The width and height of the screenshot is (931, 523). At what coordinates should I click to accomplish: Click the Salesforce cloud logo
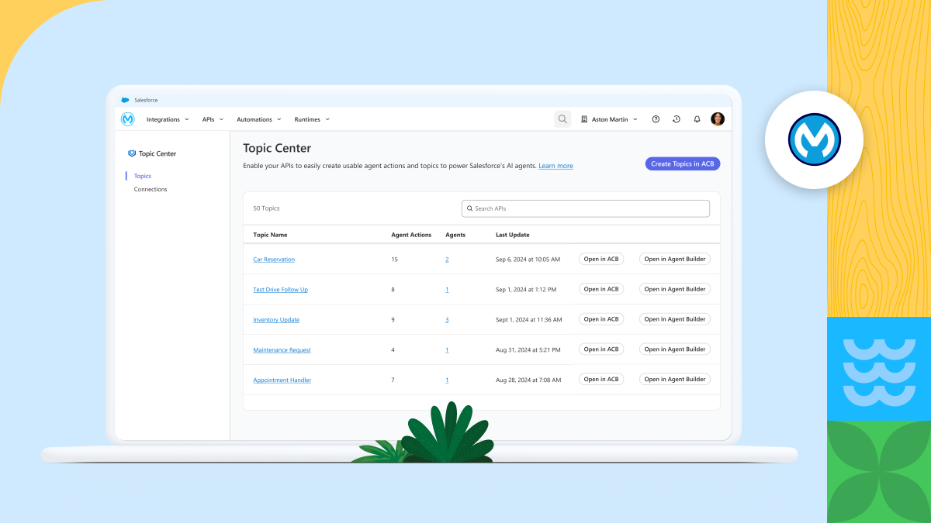(x=125, y=99)
